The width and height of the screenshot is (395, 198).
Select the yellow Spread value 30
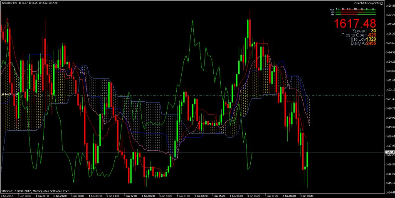click(x=374, y=31)
